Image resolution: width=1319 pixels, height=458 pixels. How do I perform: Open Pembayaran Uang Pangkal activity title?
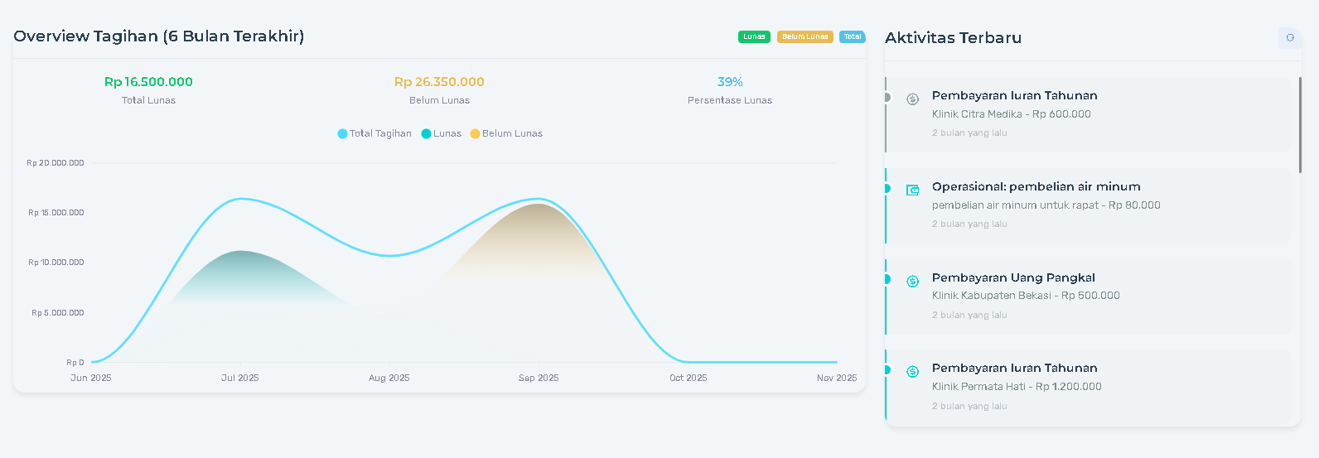click(x=1013, y=277)
